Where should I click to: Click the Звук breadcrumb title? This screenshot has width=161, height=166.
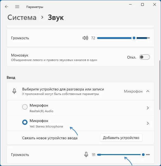coord(56,18)
